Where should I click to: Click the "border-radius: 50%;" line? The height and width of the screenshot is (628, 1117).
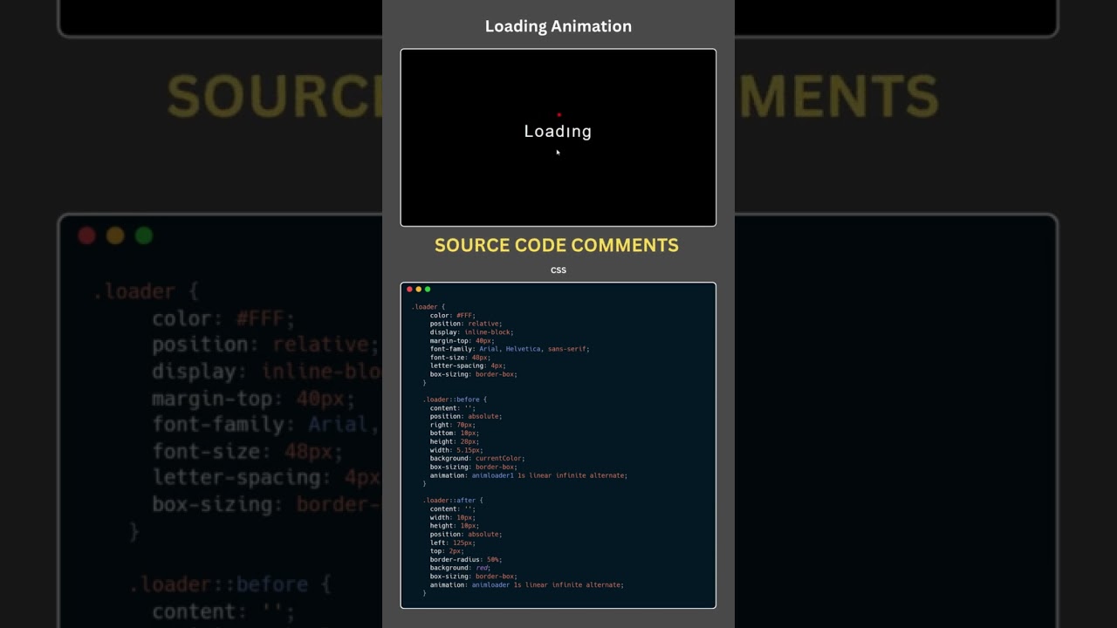[466, 559]
